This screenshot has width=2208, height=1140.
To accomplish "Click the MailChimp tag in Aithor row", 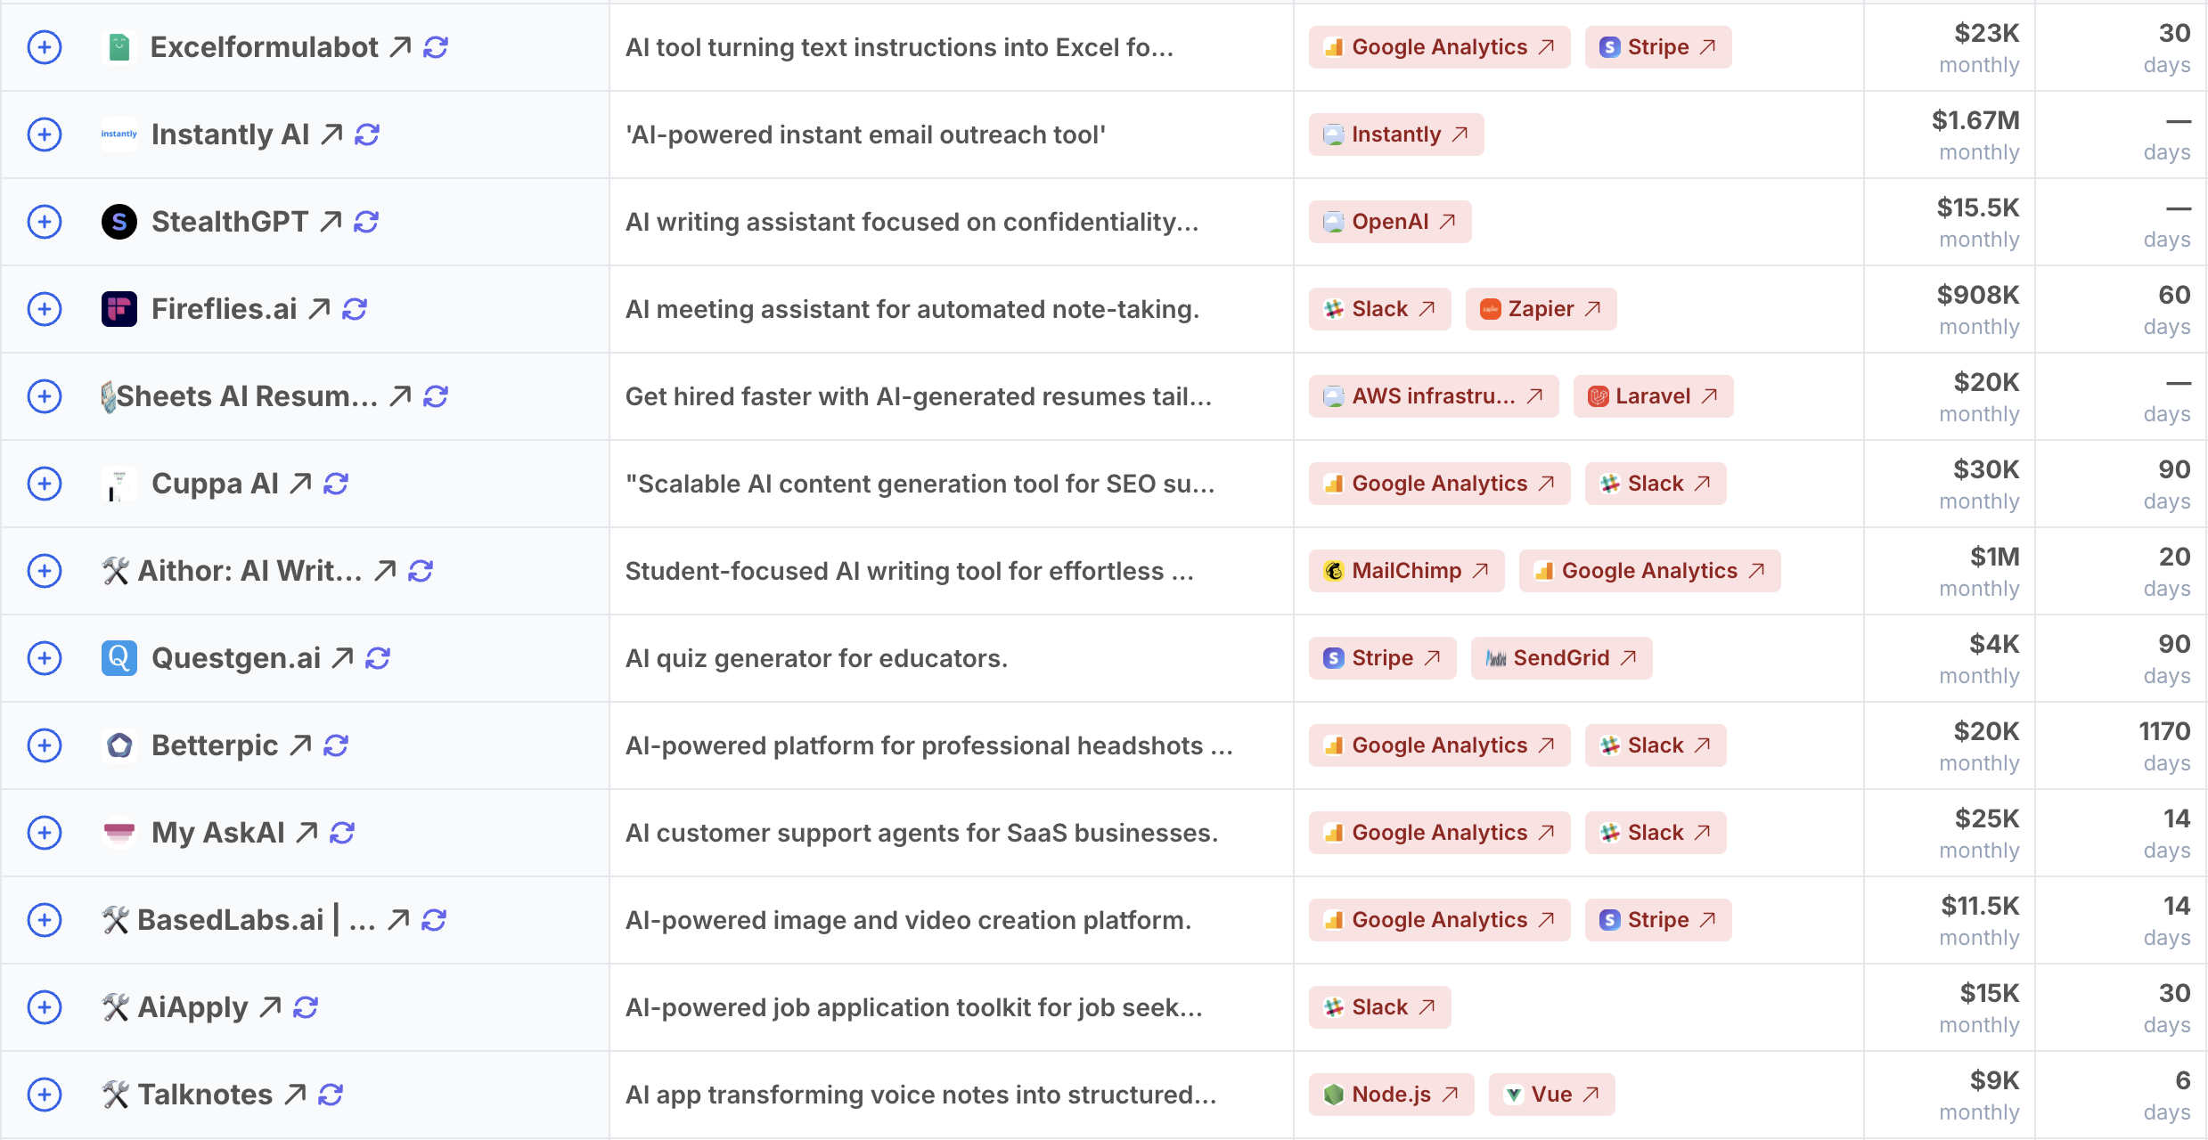I will (x=1405, y=571).
